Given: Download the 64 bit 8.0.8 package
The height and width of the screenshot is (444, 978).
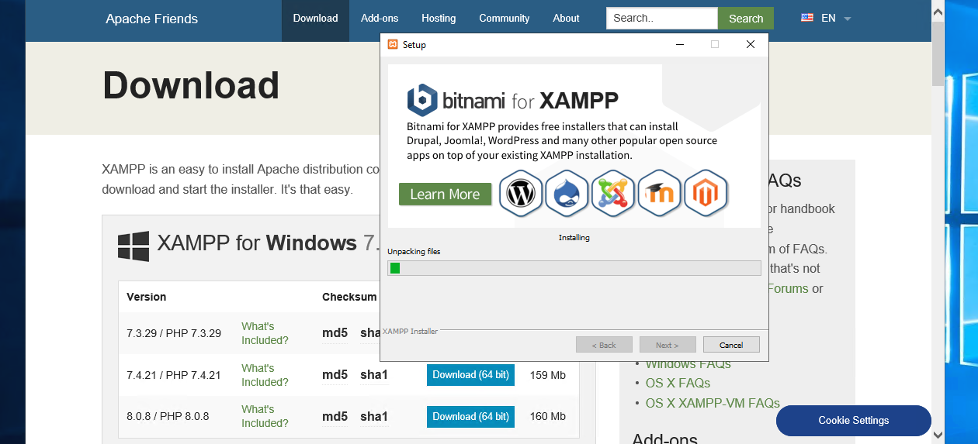Looking at the screenshot, I should 470,416.
